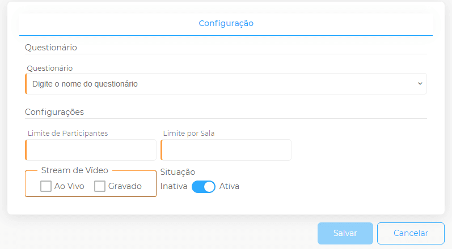Open the questionnaire name dropdown field
The height and width of the screenshot is (249, 452).
(226, 84)
